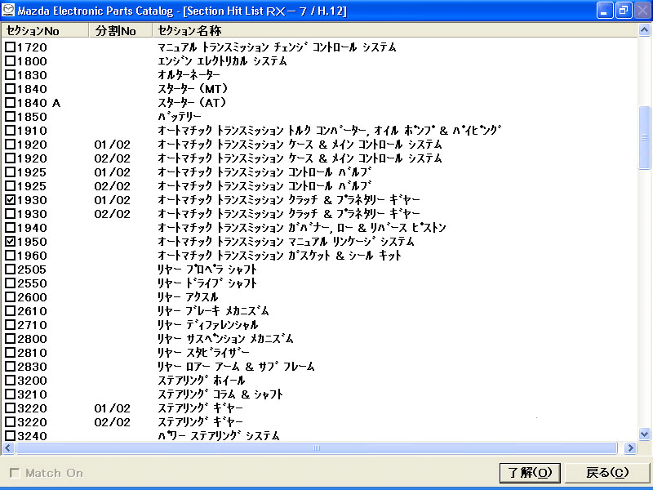Select the リヤー プロペラ シャフト section name
This screenshot has width=653, height=490.
[x=207, y=269]
